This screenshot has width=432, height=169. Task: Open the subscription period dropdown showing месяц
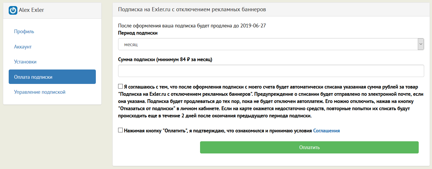pyautogui.click(x=268, y=44)
